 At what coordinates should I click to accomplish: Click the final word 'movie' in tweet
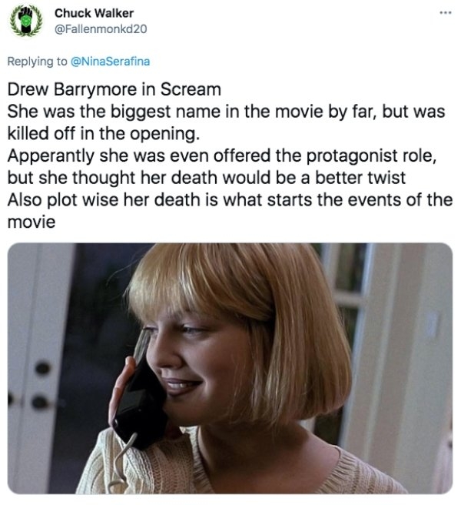coord(32,222)
